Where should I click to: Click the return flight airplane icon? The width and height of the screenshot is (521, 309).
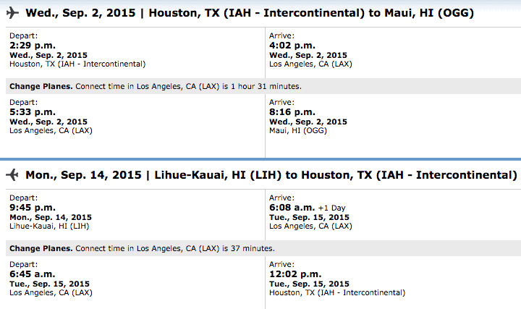[x=12, y=175]
